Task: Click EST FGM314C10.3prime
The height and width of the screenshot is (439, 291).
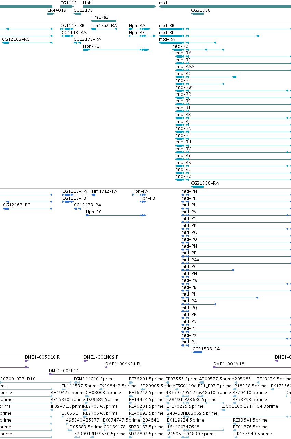Action: tap(94, 379)
